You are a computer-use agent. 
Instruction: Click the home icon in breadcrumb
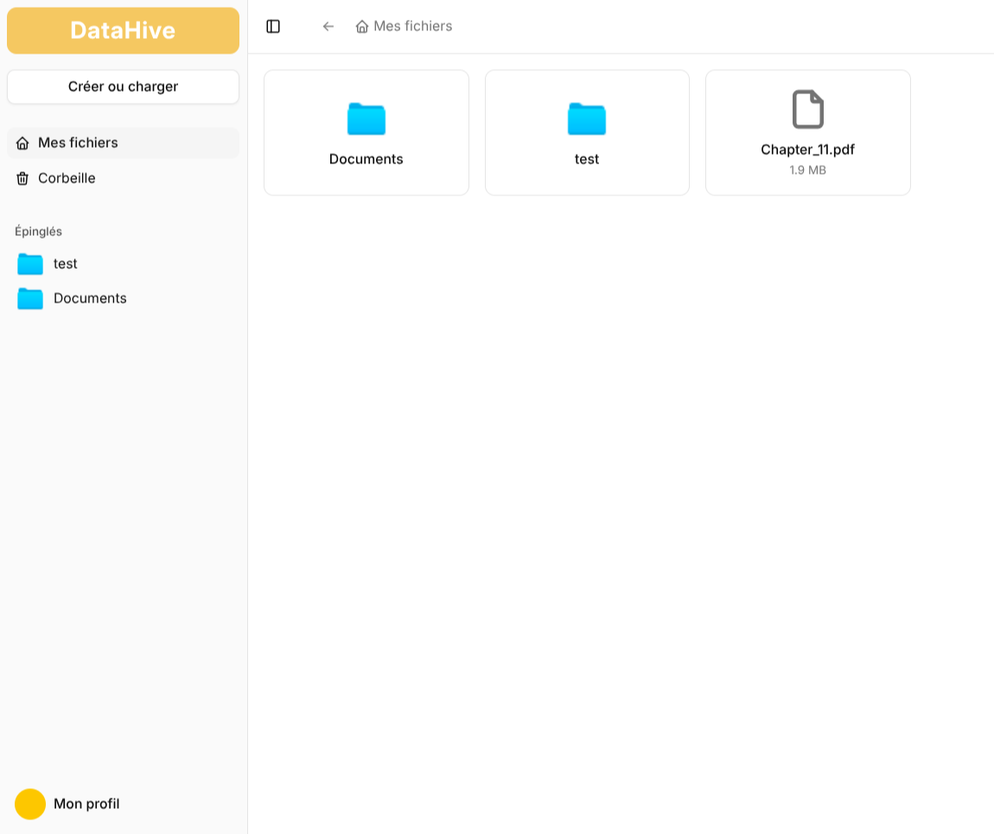[362, 27]
